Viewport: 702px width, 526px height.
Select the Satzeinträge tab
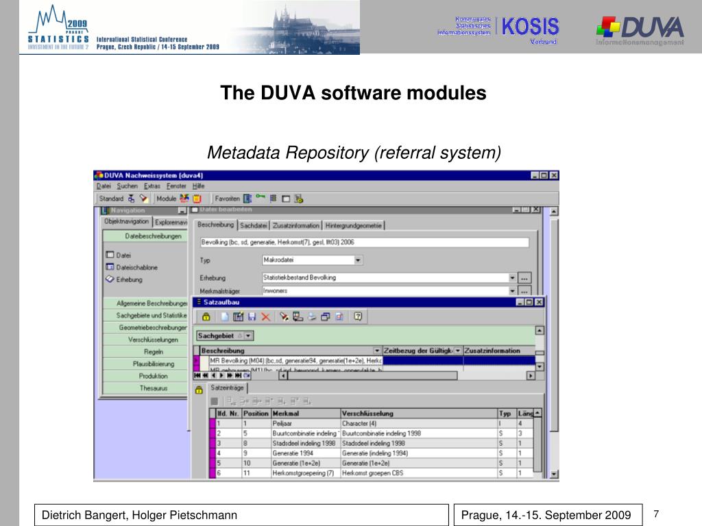point(228,388)
